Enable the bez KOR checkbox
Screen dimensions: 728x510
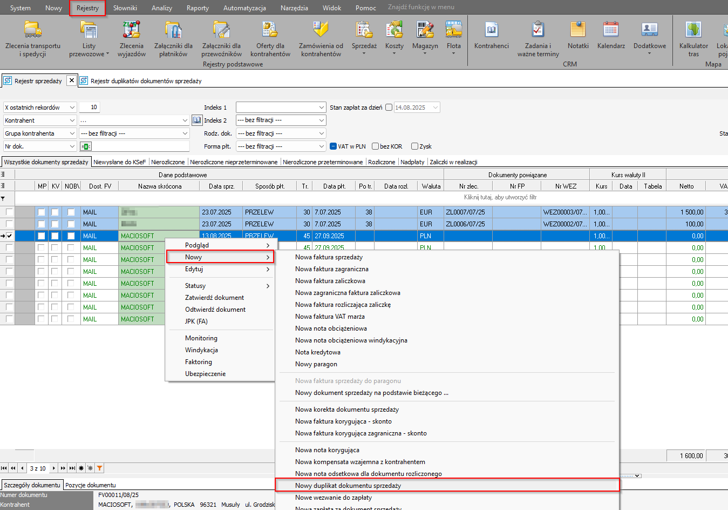(375, 146)
